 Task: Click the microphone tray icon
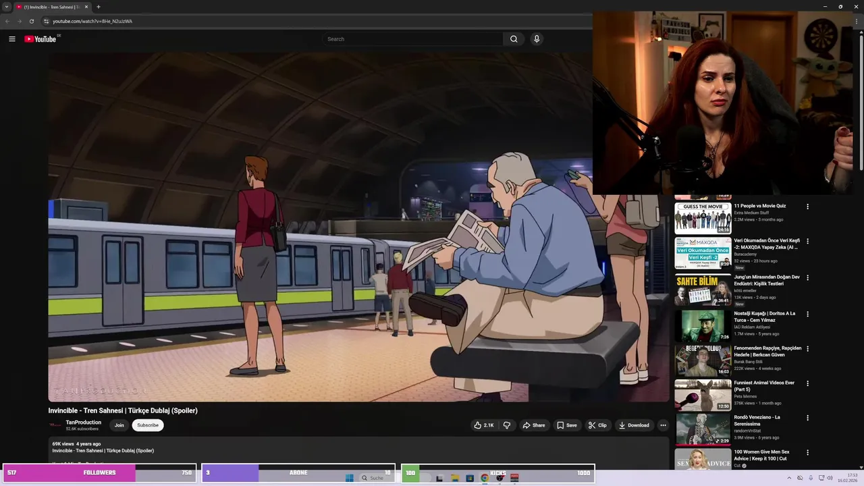pos(811,478)
